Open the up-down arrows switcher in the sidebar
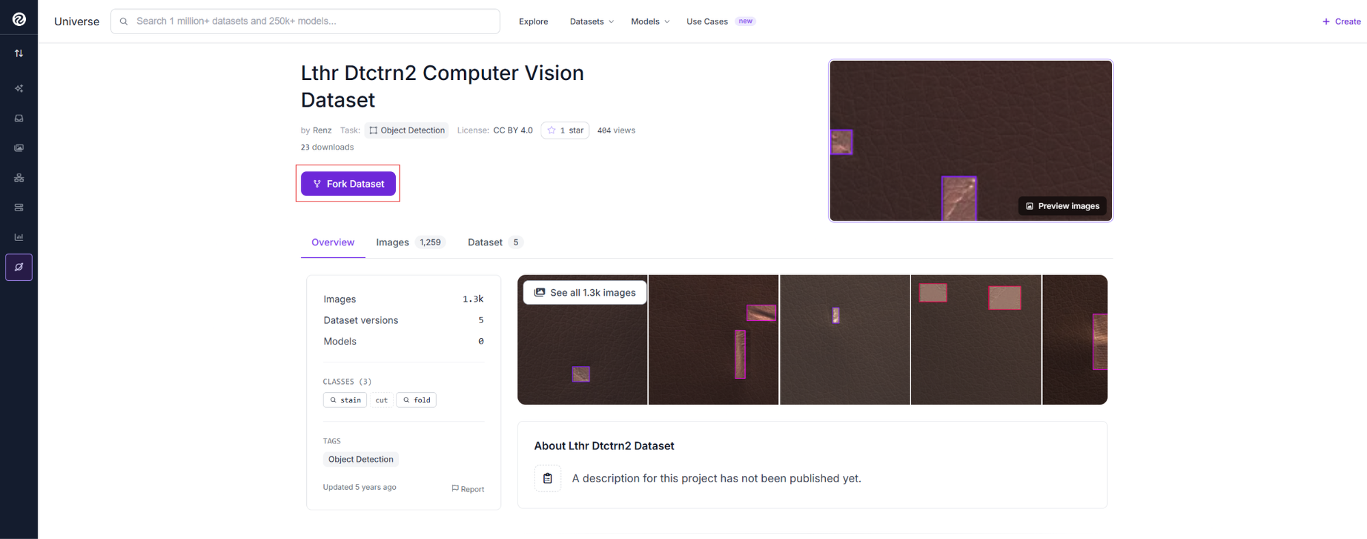The width and height of the screenshot is (1367, 539). point(19,53)
